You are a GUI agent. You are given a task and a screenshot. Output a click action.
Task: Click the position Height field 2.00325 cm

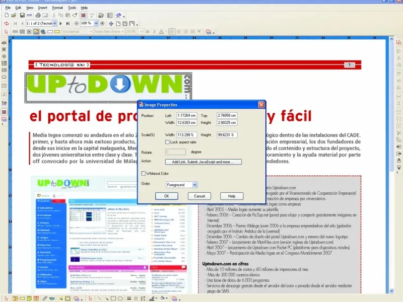(x=227, y=122)
